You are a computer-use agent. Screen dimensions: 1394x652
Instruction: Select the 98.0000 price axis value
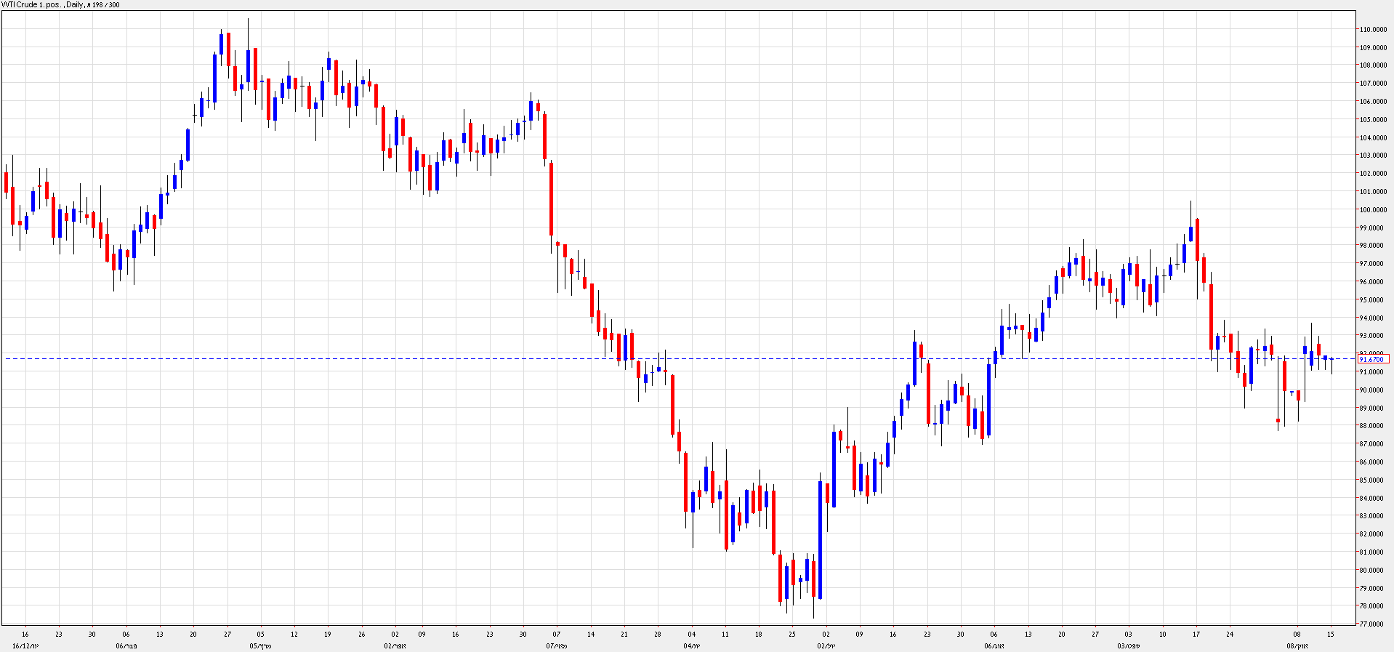pos(1373,246)
